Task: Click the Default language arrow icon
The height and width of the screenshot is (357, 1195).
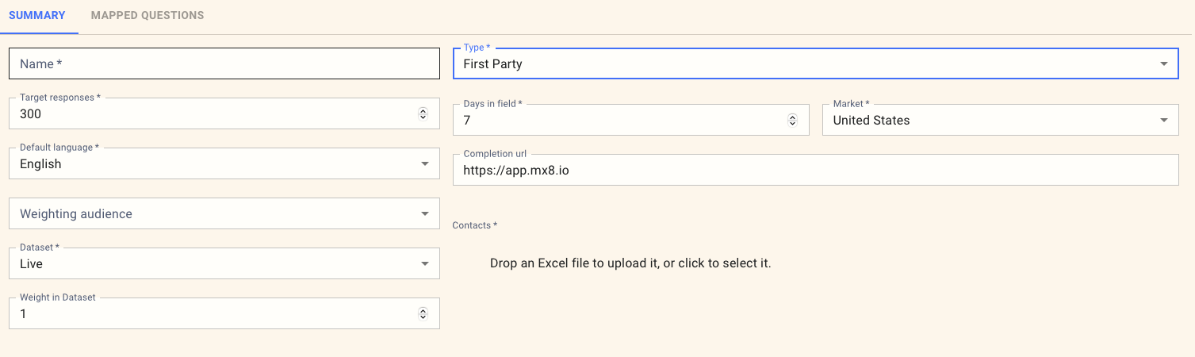Action: [424, 164]
